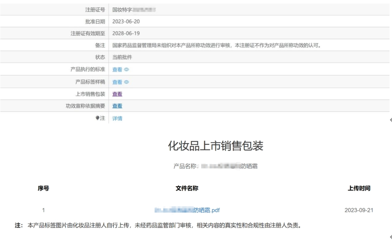Select the 上市销售包装 row label
Image resolution: width=392 pixels, height=243 pixels.
click(90, 94)
